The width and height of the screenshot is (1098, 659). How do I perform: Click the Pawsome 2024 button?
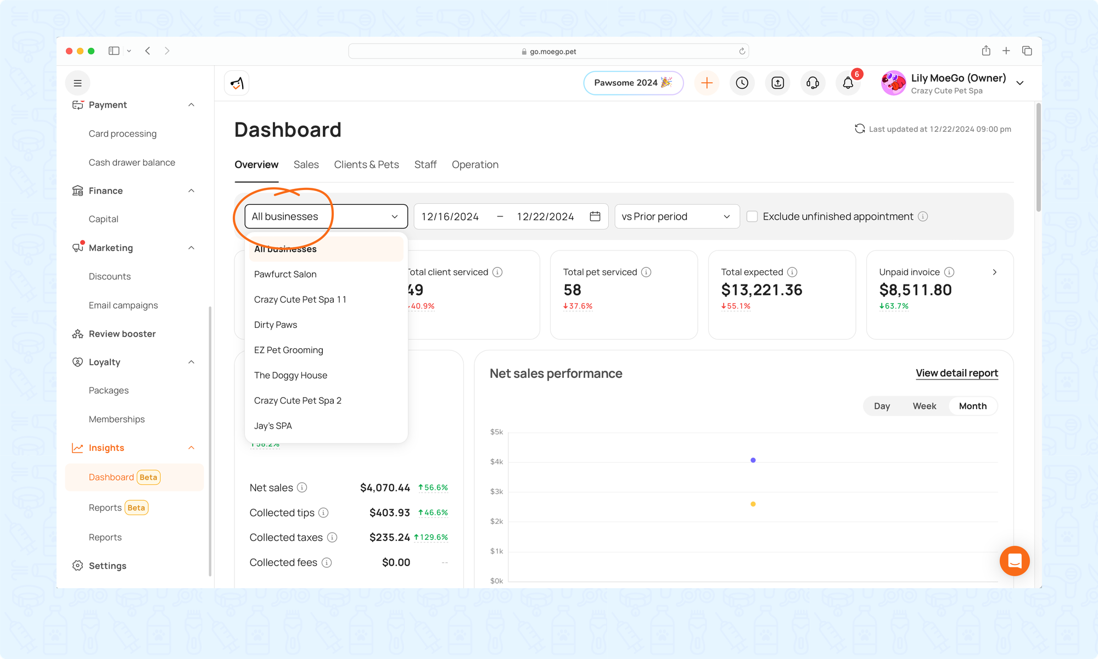(x=633, y=83)
